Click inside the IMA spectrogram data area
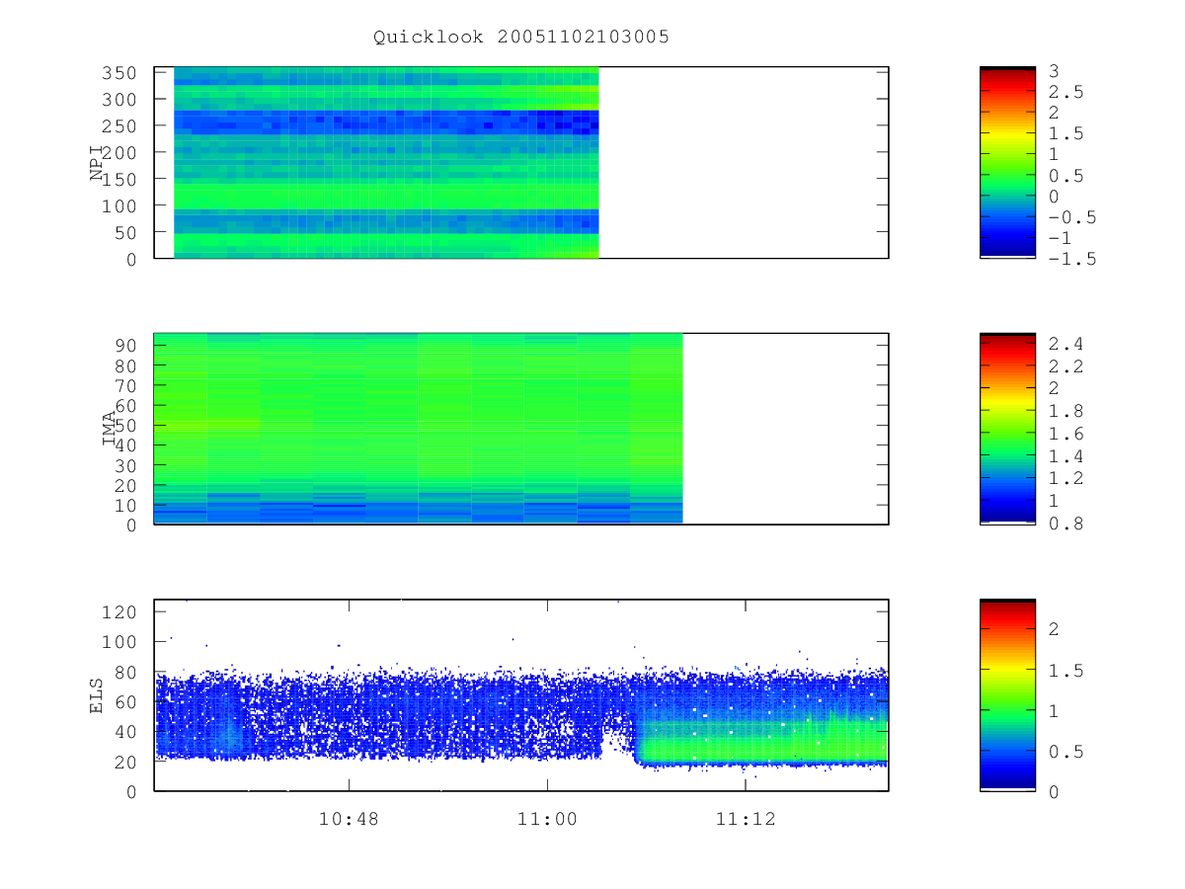Screen dimensions: 1185x889 click(x=418, y=429)
